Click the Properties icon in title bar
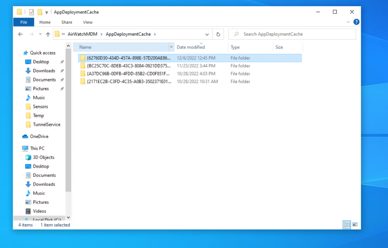This screenshot has width=388, height=248. 31,12
